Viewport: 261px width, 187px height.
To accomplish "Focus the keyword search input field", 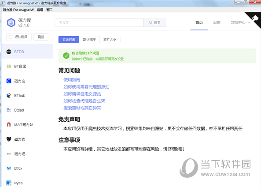I will click(99, 22).
